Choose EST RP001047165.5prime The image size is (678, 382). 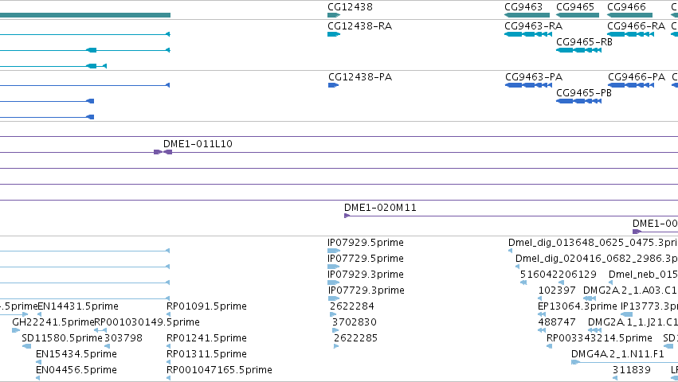168,378
